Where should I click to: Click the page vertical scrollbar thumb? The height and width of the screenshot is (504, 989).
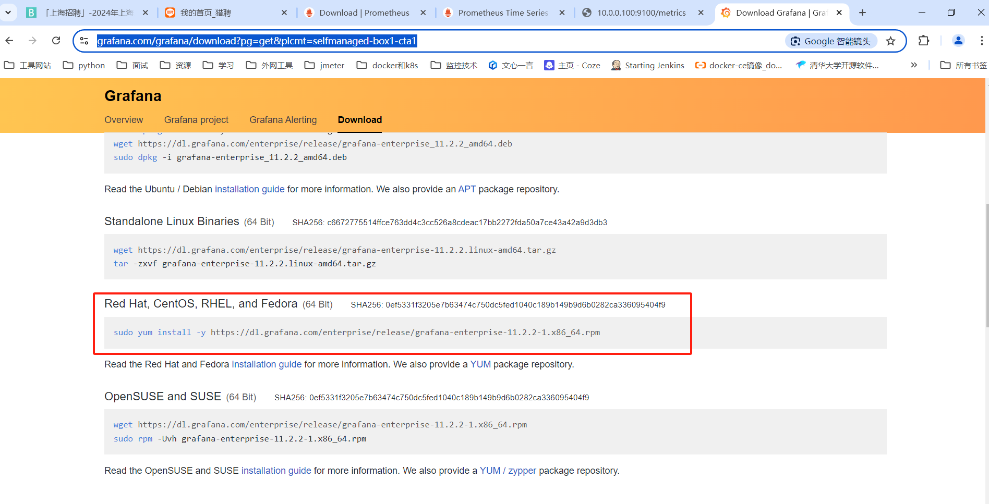pyautogui.click(x=987, y=266)
